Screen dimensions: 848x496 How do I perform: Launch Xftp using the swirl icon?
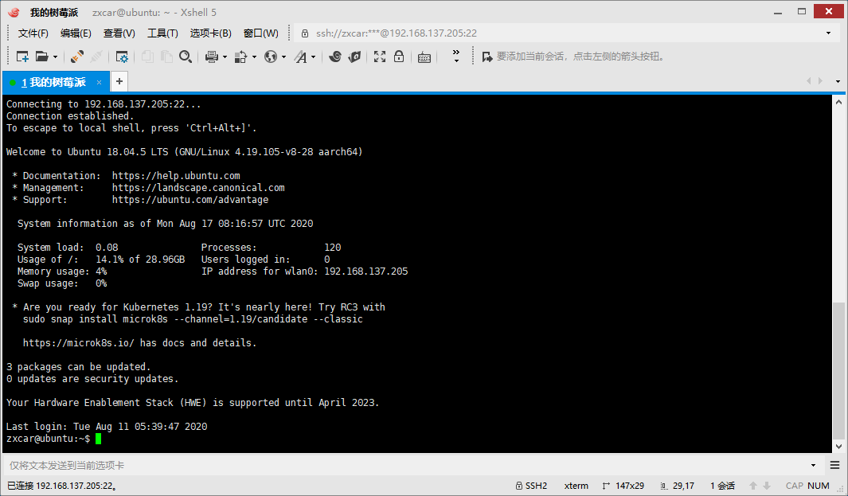point(335,57)
